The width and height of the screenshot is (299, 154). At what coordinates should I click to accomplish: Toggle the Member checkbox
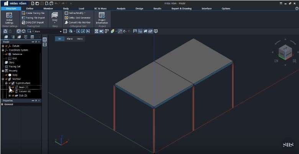[x=6, y=79]
